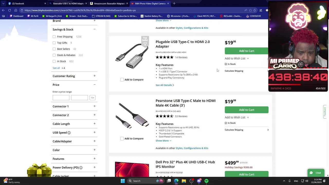Tick Add to Compare for Plugable adapter
Image resolution: width=329 pixels, height=185 pixels.
[122, 80]
